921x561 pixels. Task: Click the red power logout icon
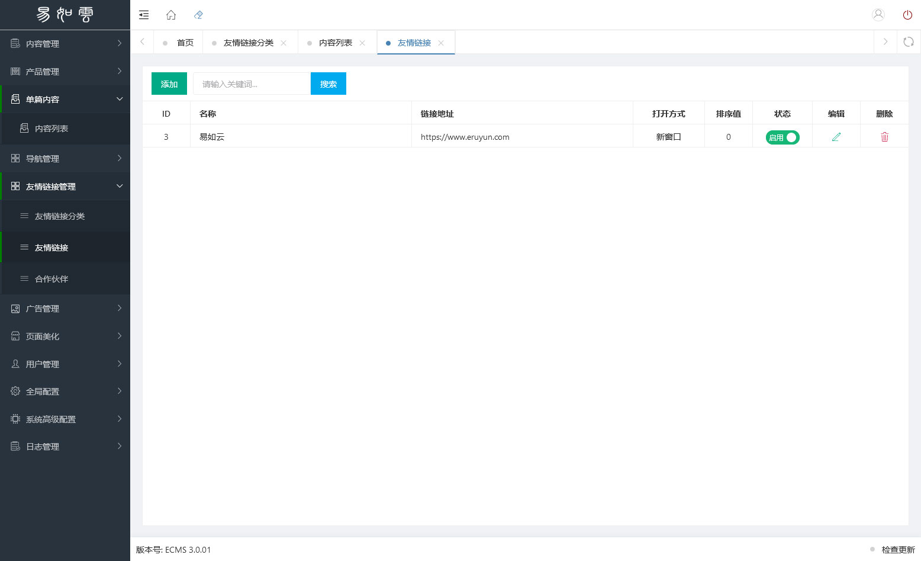tap(907, 15)
